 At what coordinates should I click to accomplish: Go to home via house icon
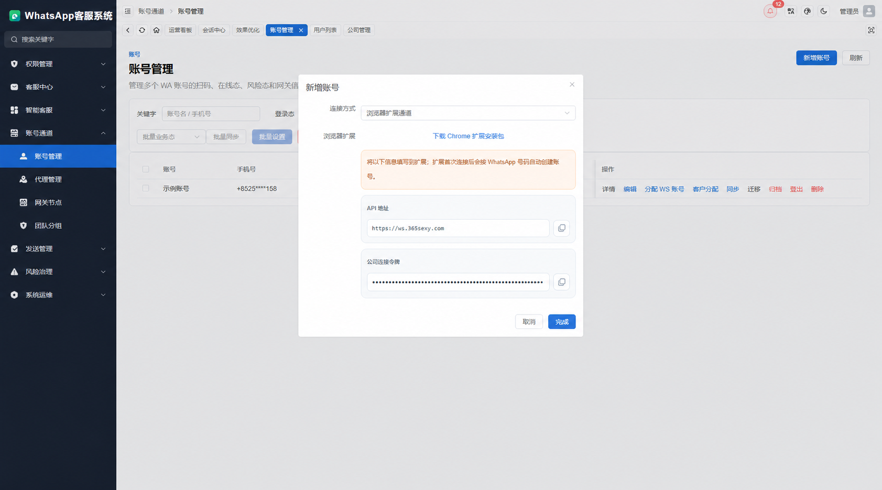pos(156,30)
